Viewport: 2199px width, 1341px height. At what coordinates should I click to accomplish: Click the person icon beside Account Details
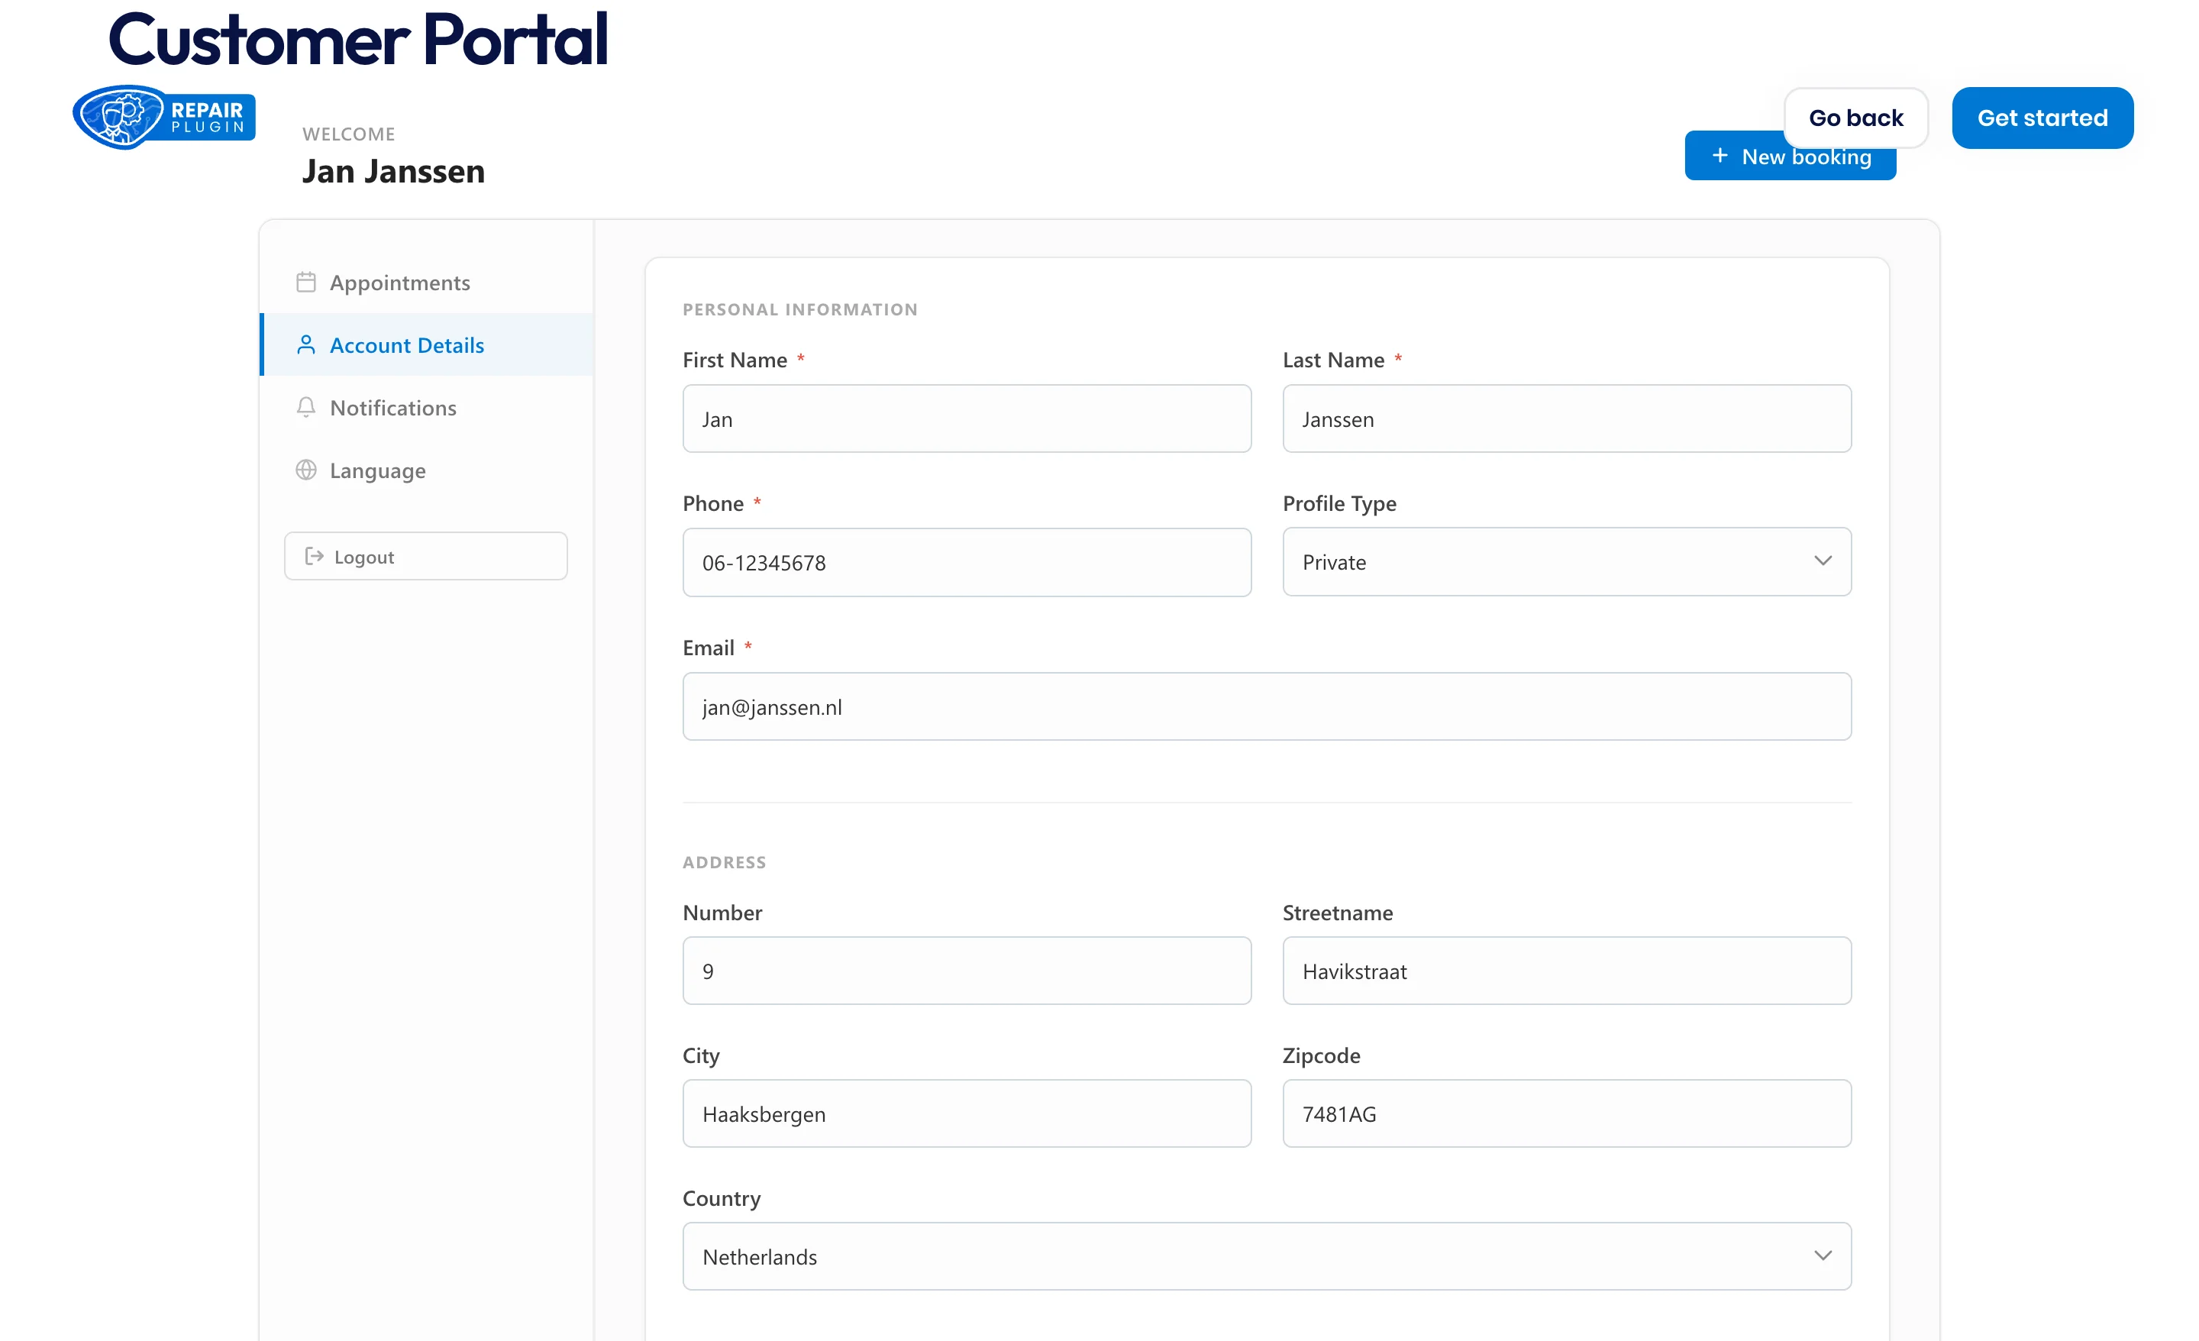(306, 344)
